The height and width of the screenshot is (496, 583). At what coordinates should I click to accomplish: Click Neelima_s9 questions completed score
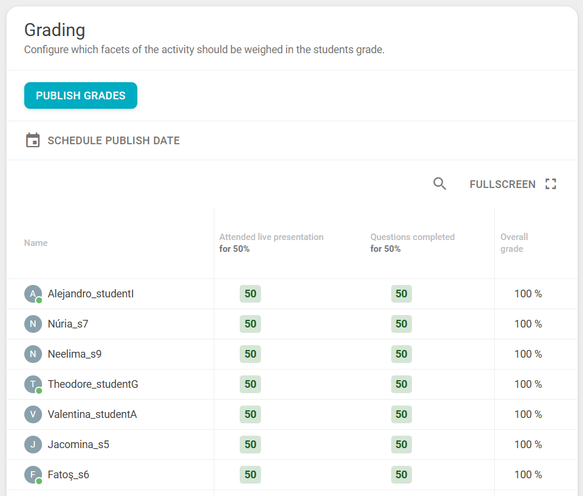[x=401, y=354]
